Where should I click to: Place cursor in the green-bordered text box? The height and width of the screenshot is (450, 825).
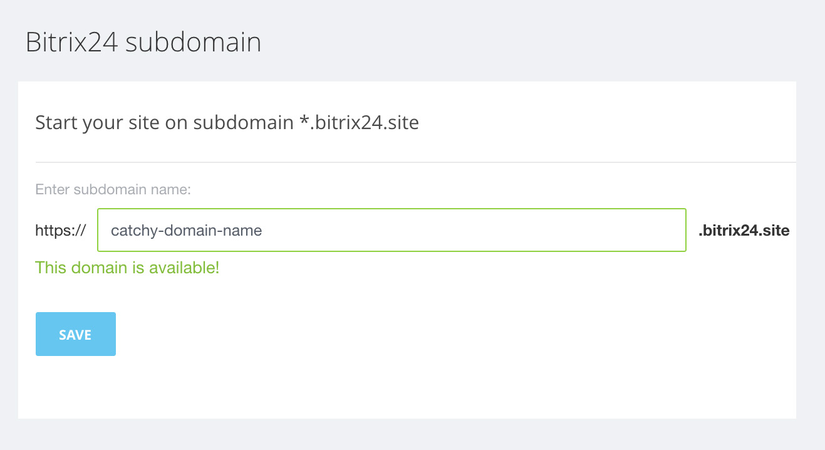[x=392, y=230]
